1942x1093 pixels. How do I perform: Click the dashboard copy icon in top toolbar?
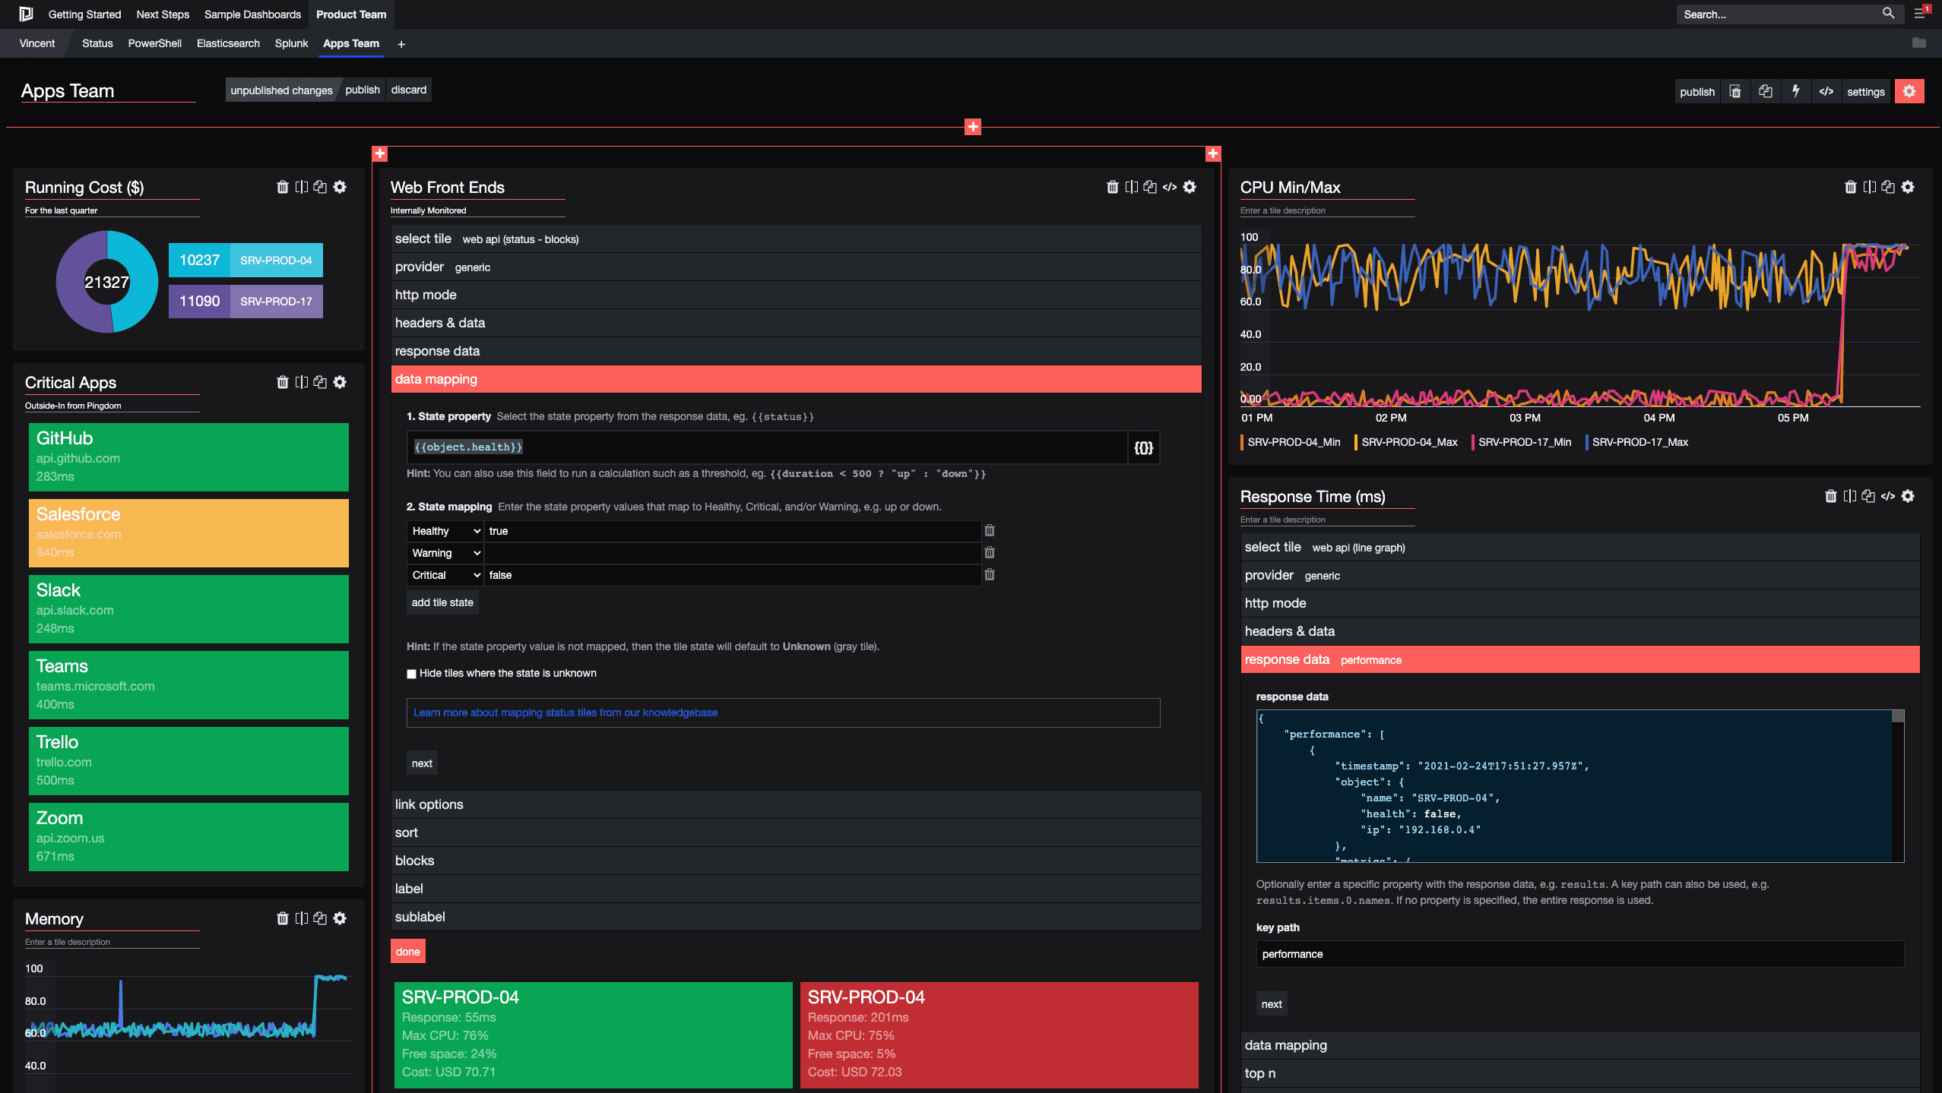(x=1766, y=91)
